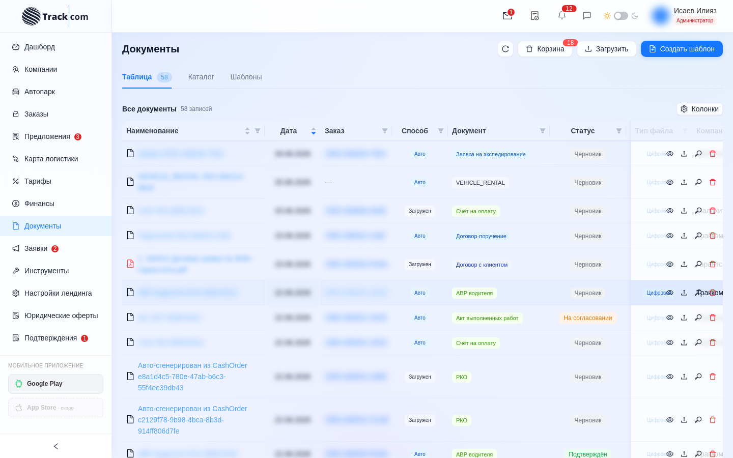Open Настройки лендинга in sidebar
Viewport: 733px width, 458px height.
click(x=56, y=293)
